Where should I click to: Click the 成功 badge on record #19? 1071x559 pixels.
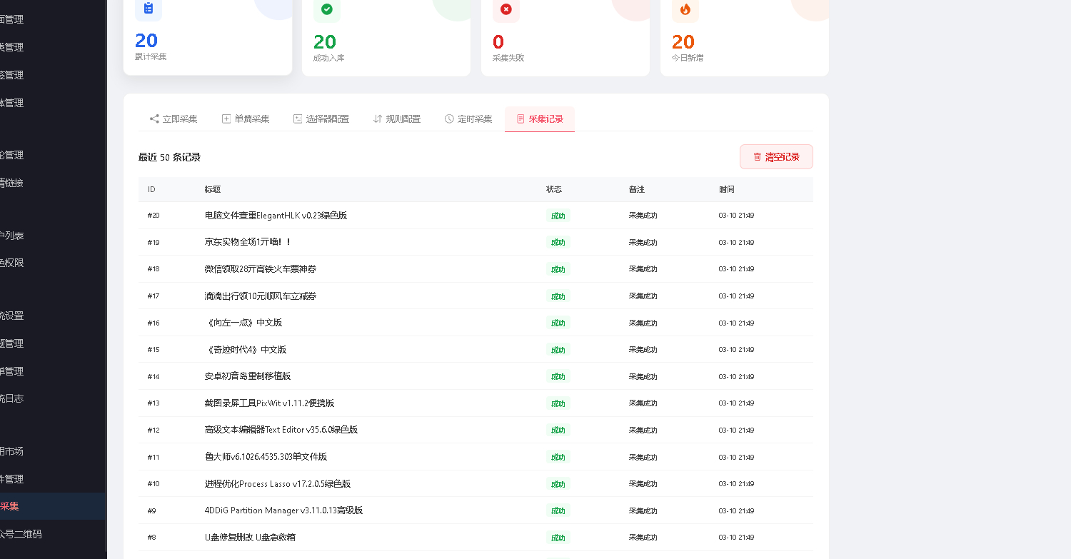[x=558, y=242]
